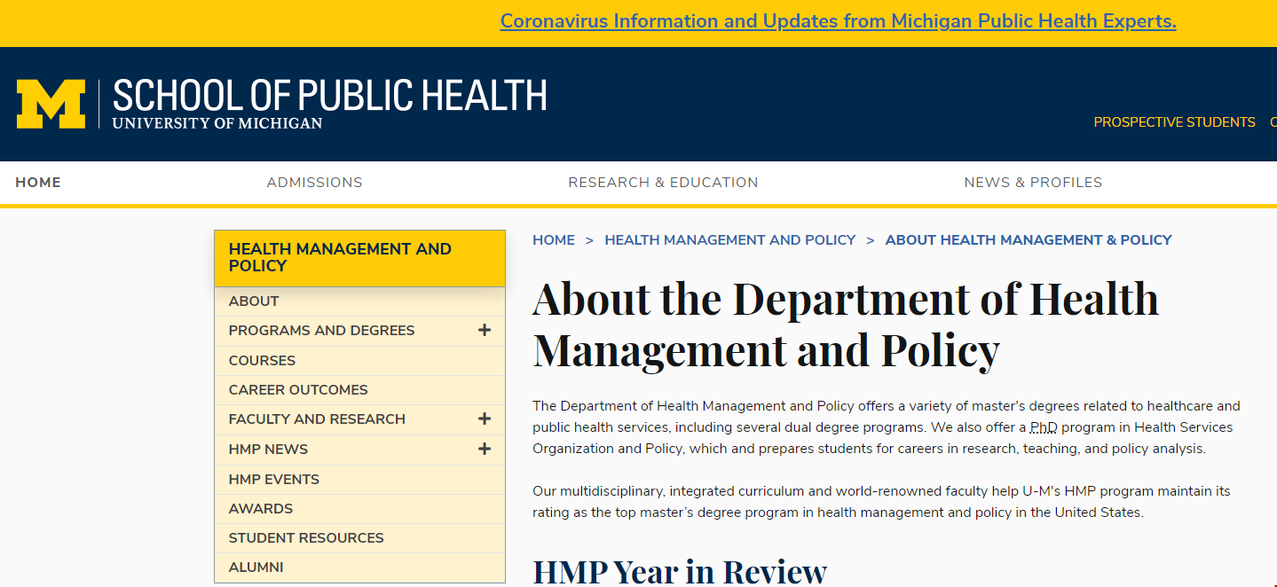Open the Research & Education menu
The height and width of the screenshot is (587, 1277).
pyautogui.click(x=663, y=183)
